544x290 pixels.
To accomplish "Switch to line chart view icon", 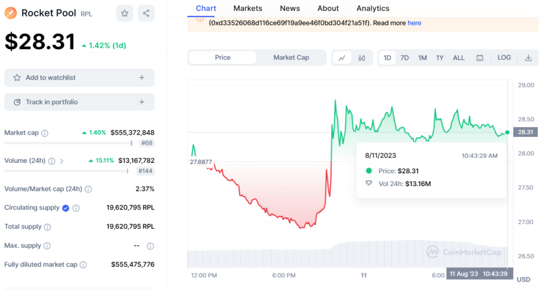I will [x=342, y=58].
